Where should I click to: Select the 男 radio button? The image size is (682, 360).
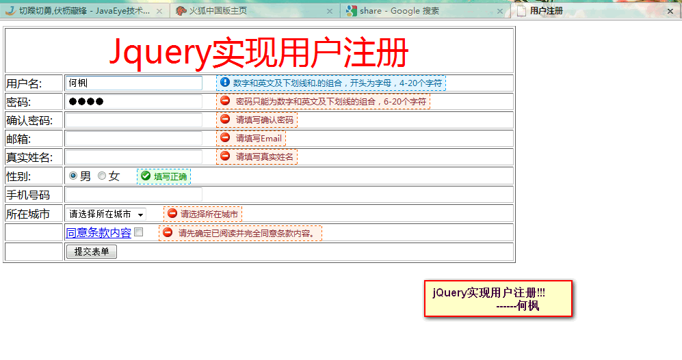click(73, 176)
